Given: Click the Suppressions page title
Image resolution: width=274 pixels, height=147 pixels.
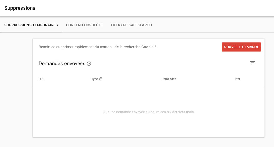Looking at the screenshot, I should [20, 8].
